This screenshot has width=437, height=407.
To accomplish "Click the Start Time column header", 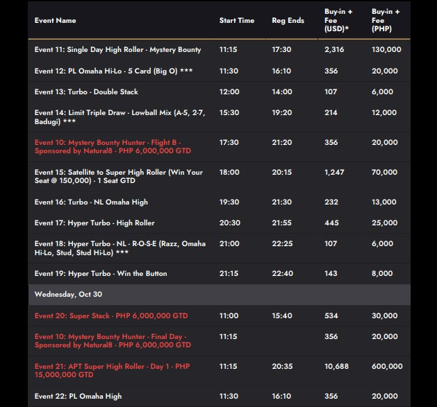I will [x=237, y=21].
